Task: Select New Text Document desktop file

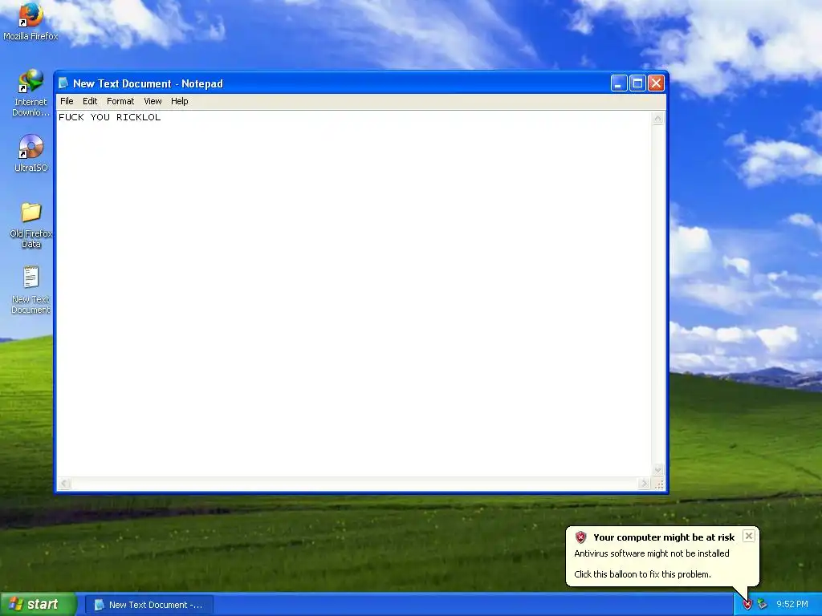Action: 31,290
